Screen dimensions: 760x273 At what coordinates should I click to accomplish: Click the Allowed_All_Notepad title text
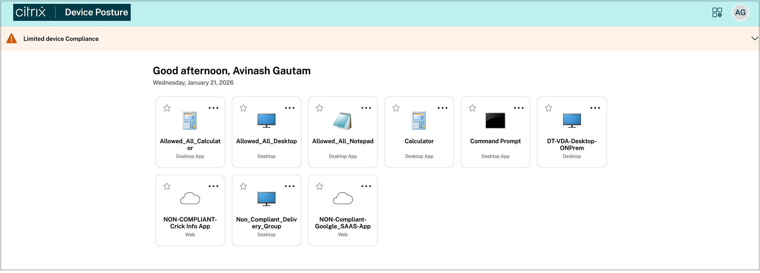click(343, 141)
